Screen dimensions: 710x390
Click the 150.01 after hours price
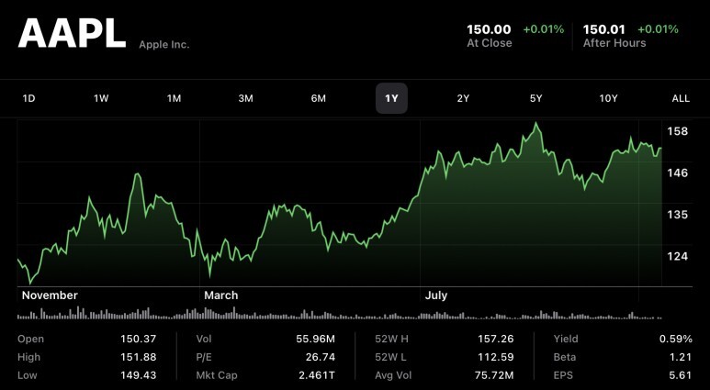604,30
